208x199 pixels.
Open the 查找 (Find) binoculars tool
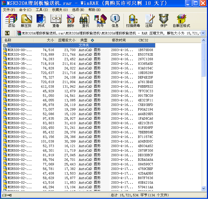pos(85,21)
